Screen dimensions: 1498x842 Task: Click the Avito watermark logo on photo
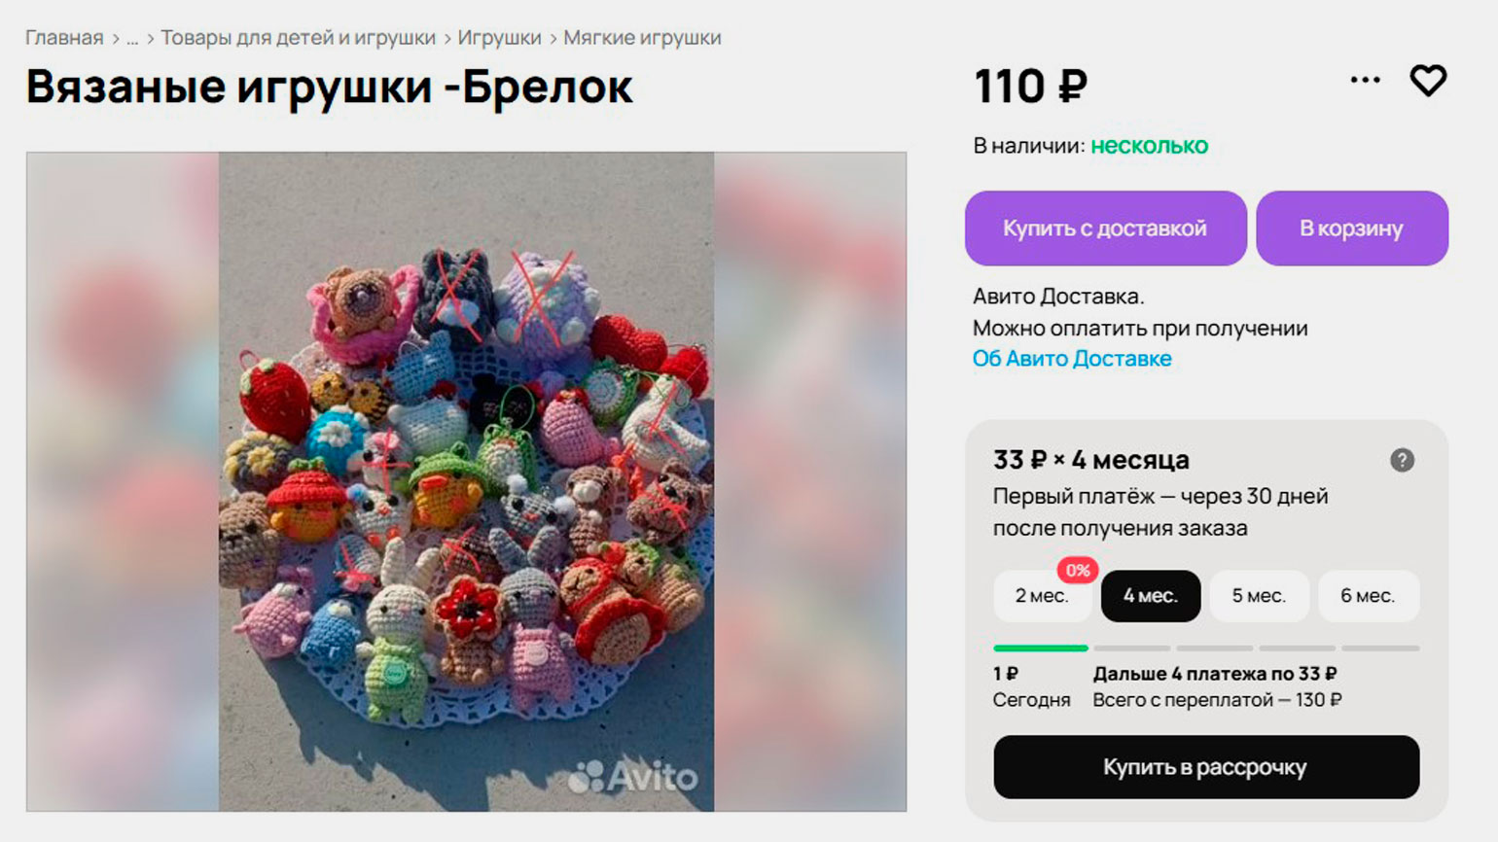coord(633,777)
